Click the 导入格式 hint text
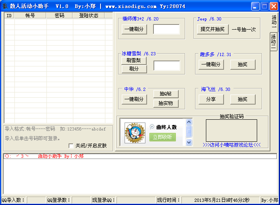 click(55, 129)
